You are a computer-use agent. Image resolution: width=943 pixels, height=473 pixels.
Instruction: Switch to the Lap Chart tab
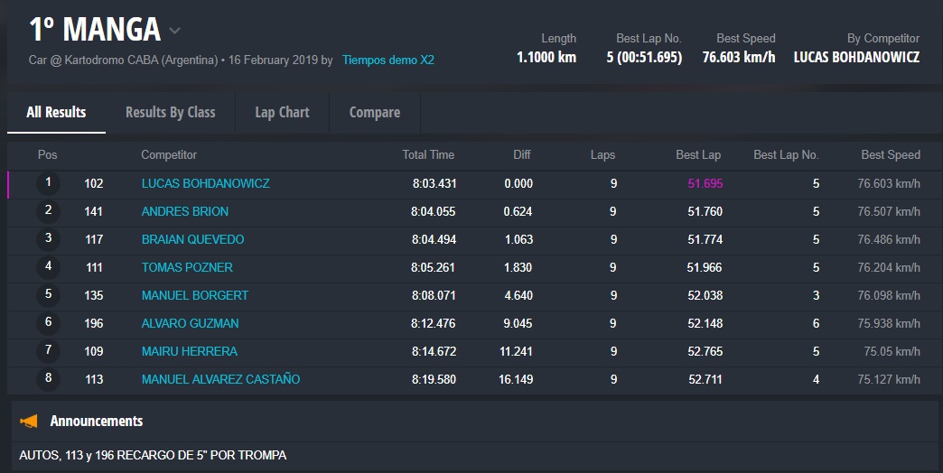tap(282, 112)
